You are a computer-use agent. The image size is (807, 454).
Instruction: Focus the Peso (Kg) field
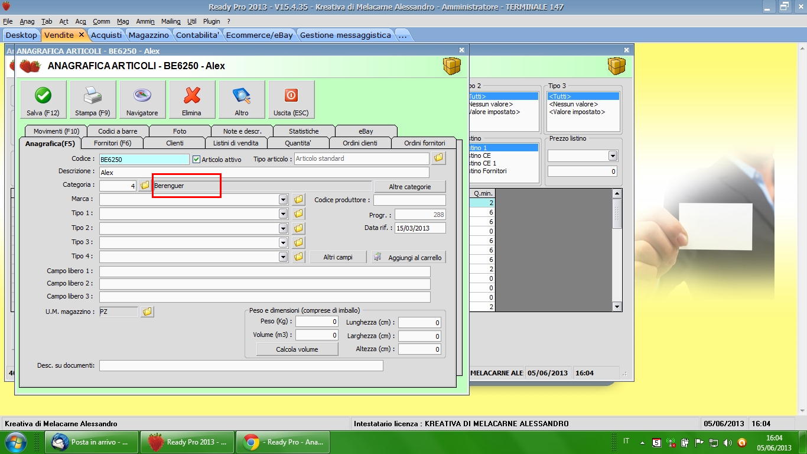click(317, 322)
